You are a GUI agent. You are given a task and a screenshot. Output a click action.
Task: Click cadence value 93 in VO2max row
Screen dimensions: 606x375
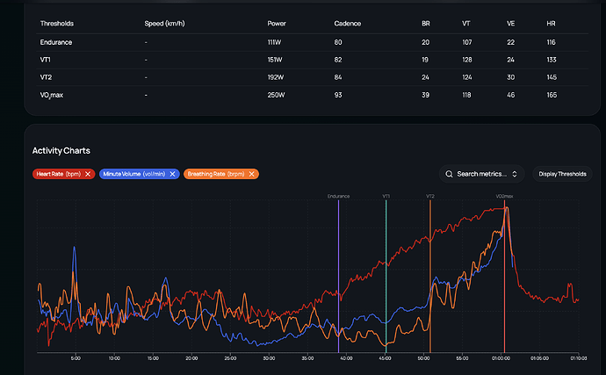(x=338, y=95)
